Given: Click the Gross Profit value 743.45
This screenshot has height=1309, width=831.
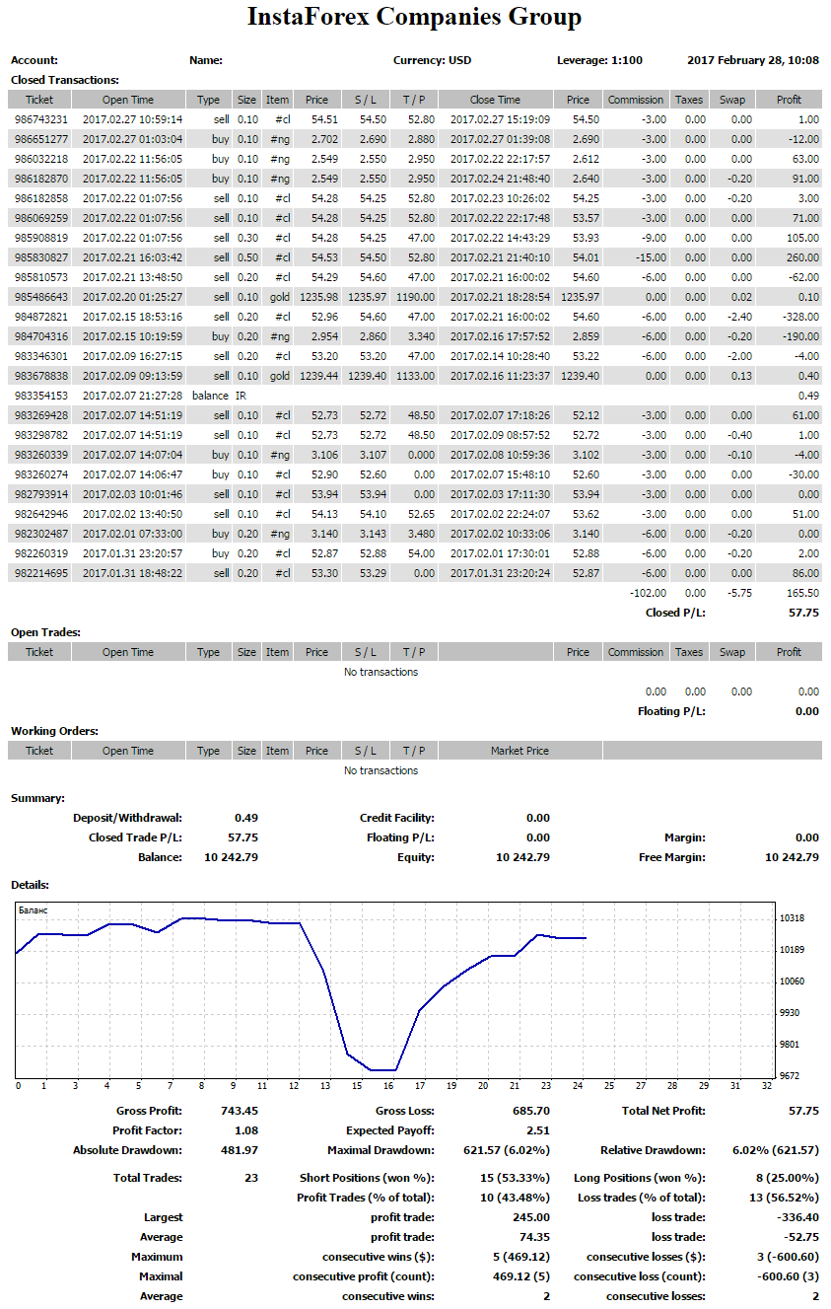Looking at the screenshot, I should 239,1111.
